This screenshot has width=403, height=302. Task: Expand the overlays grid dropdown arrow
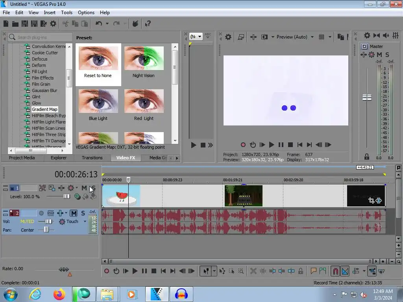(x=330, y=37)
